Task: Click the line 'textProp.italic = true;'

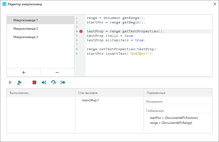Action: pyautogui.click(x=111, y=36)
